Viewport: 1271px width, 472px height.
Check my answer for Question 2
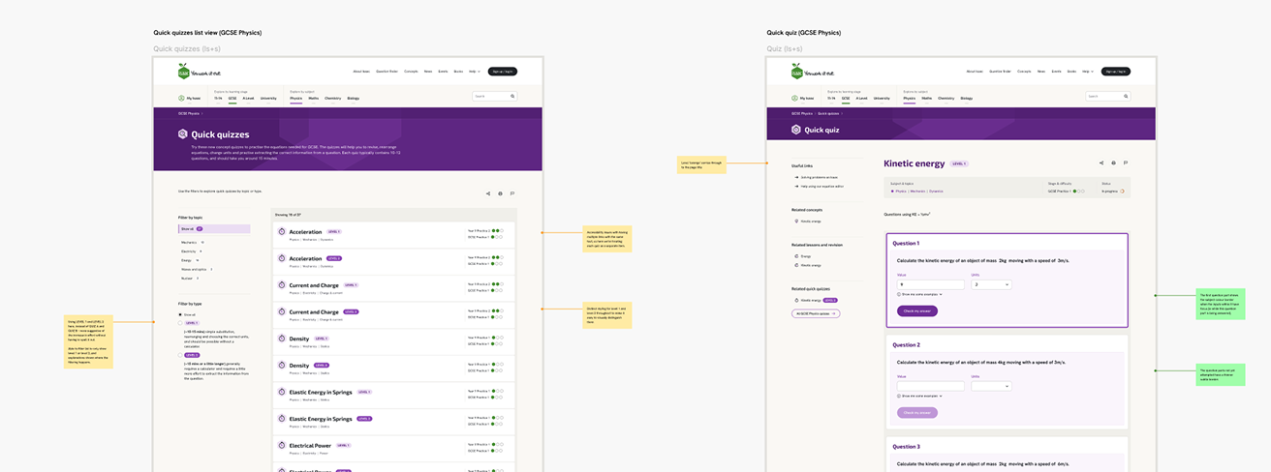pyautogui.click(x=917, y=412)
